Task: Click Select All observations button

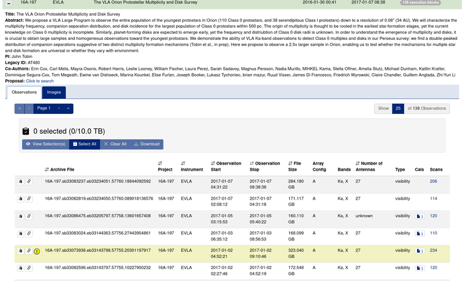Action: [x=84, y=144]
